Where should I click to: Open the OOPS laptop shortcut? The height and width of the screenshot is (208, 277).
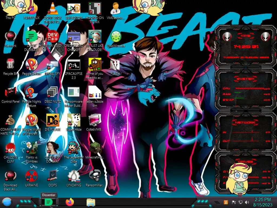coord(53,178)
